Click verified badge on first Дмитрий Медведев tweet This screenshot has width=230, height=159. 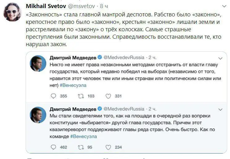(x=100, y=57)
